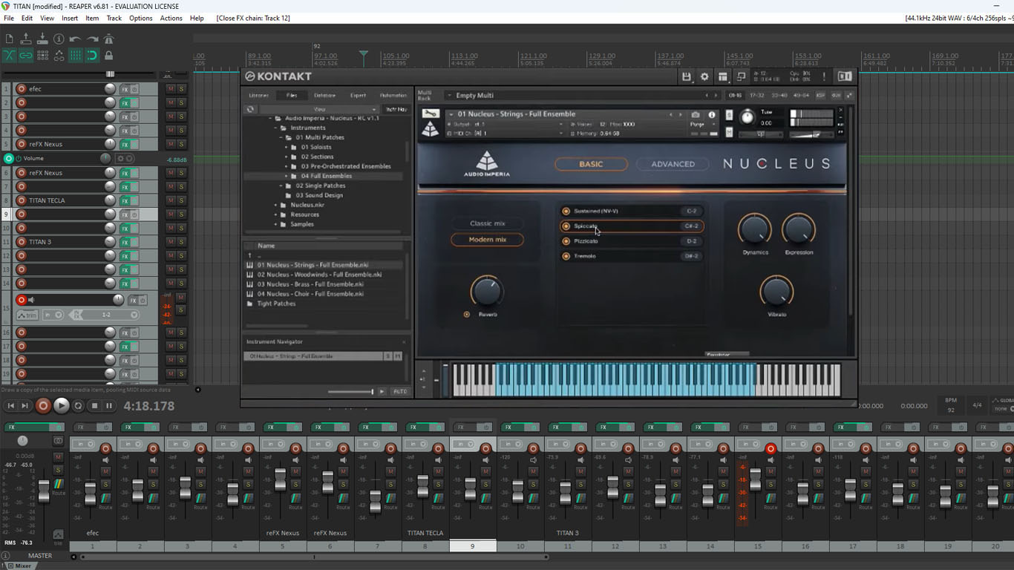Open the Kontakt Database browser tab
This screenshot has height=570, width=1014.
pos(324,95)
